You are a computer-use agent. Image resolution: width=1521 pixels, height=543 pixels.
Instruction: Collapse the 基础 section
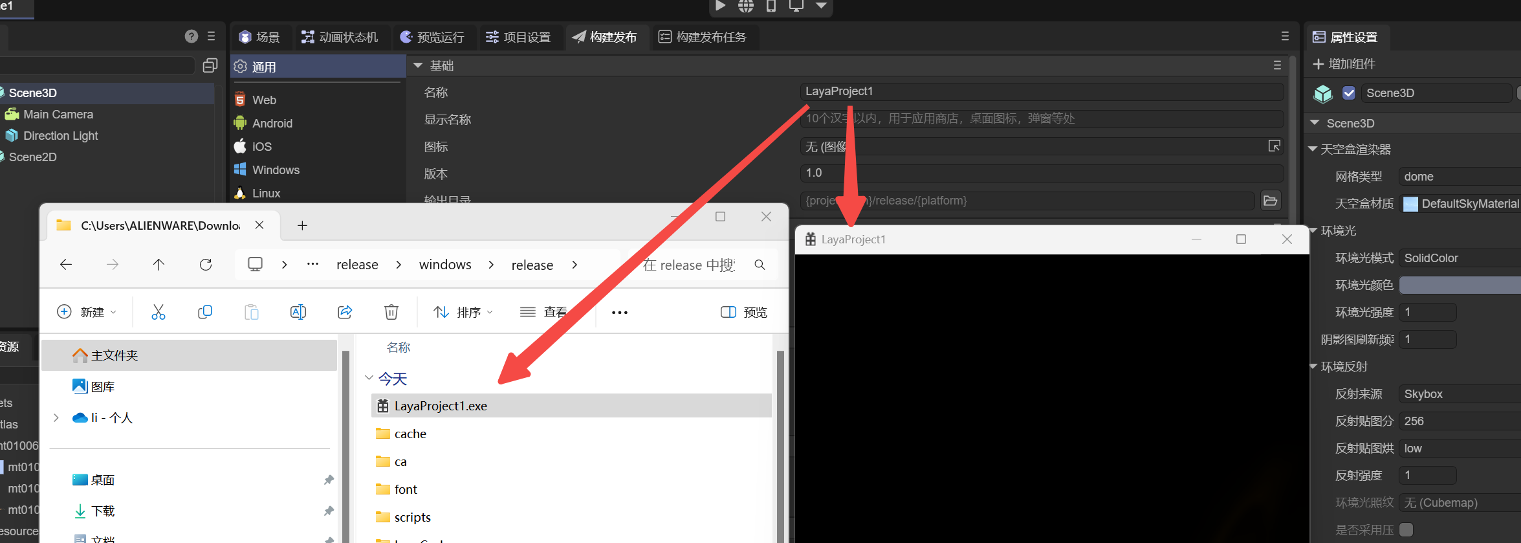(418, 65)
